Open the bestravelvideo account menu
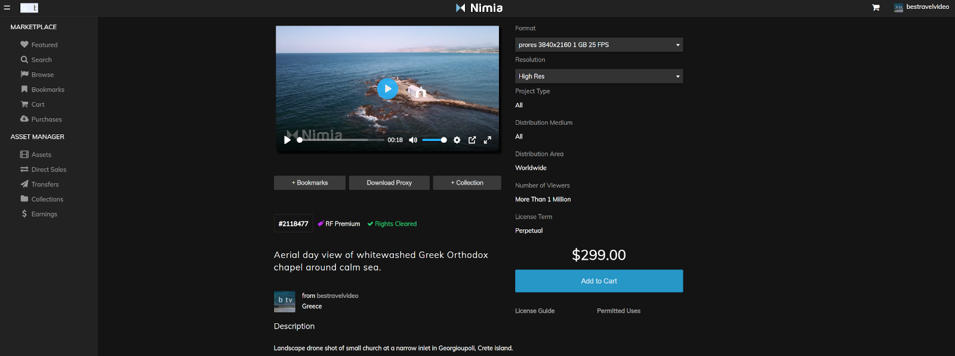955x356 pixels. tap(922, 7)
